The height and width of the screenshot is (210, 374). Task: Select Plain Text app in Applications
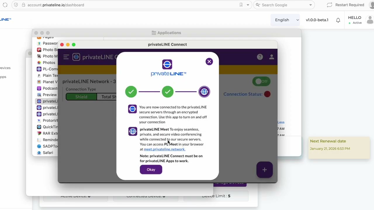(x=47, y=75)
